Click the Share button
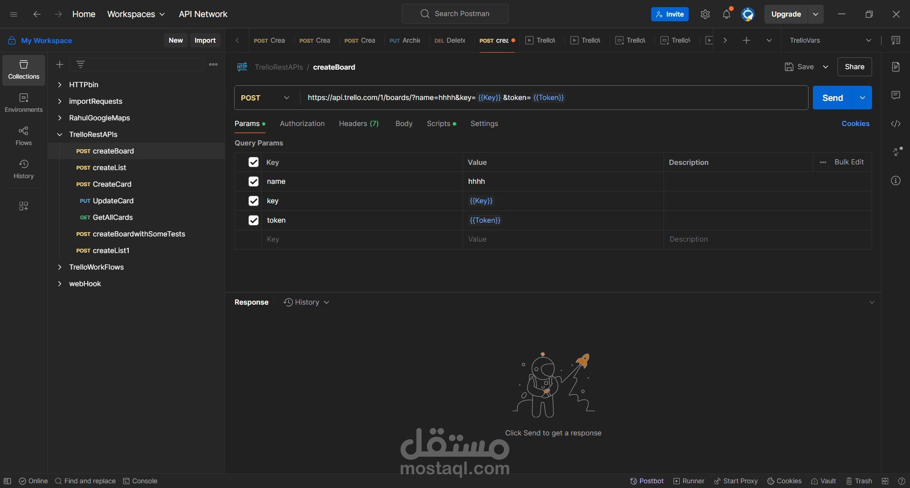 (x=855, y=67)
